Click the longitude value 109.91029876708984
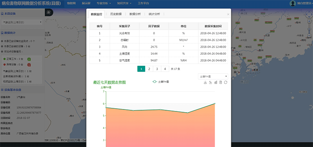313x147 pixels. tap(29, 108)
